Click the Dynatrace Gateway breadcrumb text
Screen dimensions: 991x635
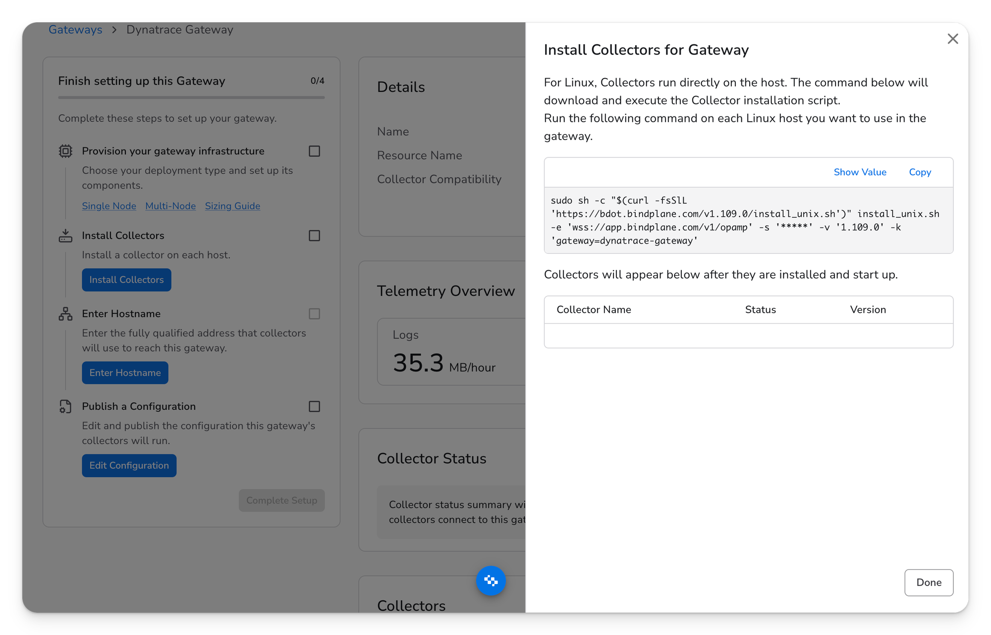point(179,30)
